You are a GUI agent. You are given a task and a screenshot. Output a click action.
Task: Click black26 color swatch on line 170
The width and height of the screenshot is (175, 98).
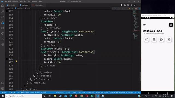click(x=7, y=38)
